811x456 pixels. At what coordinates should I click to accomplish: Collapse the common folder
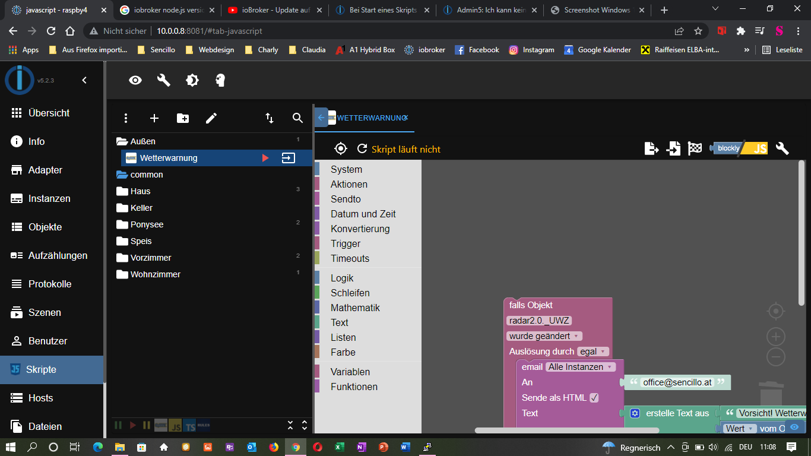pos(122,175)
